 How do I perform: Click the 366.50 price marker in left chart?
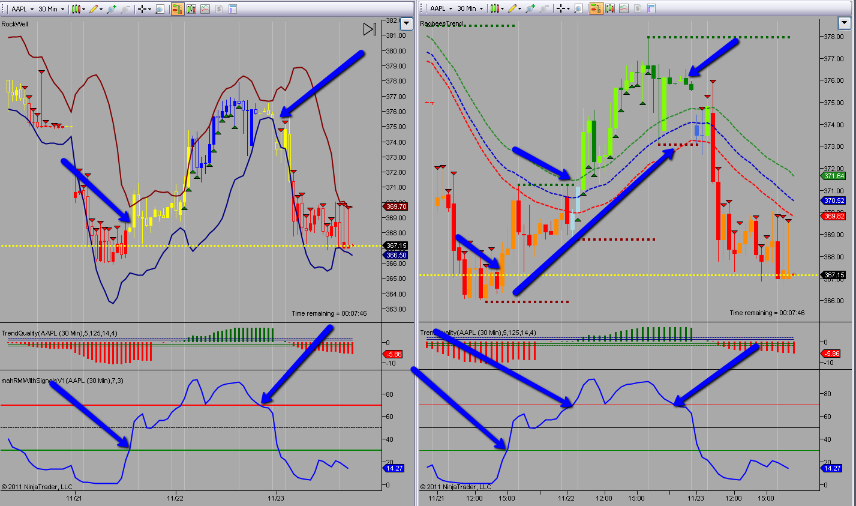tap(396, 255)
